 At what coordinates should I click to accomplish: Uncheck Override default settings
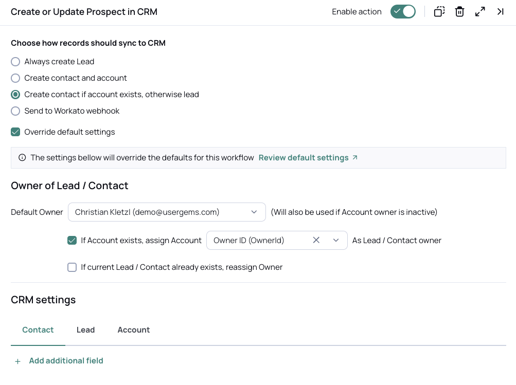point(16,132)
